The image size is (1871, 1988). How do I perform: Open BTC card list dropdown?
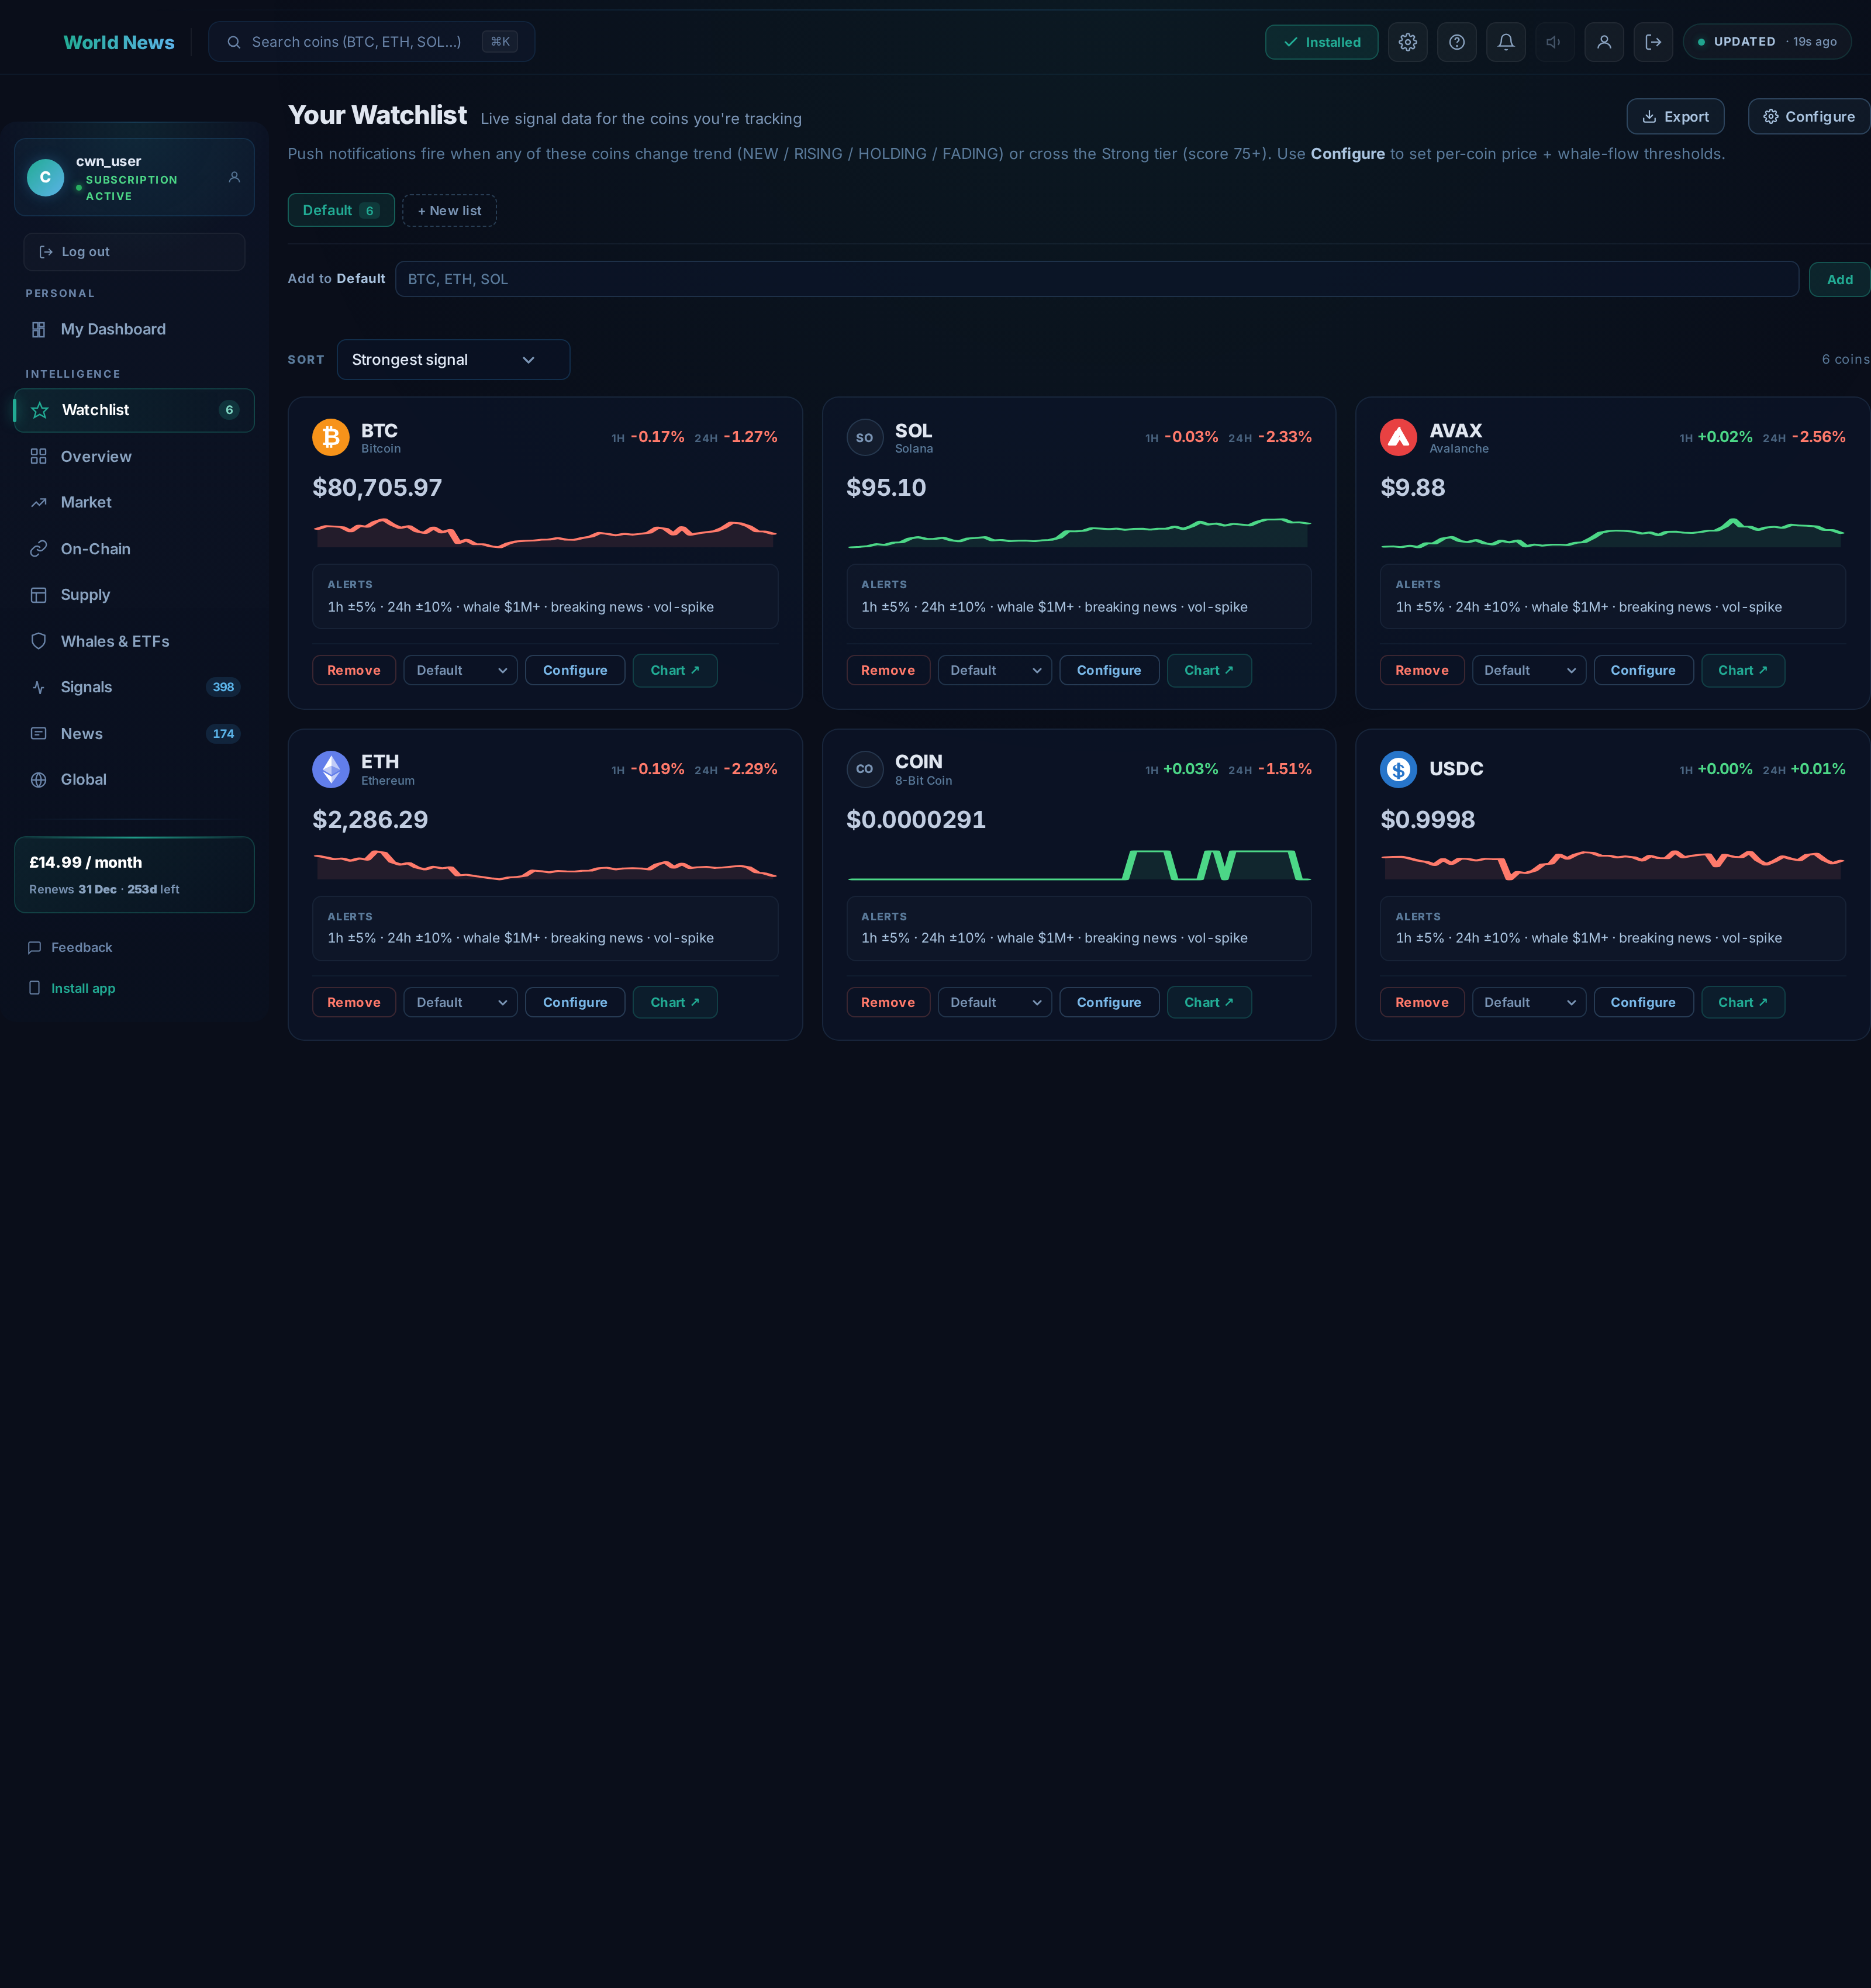(x=460, y=671)
